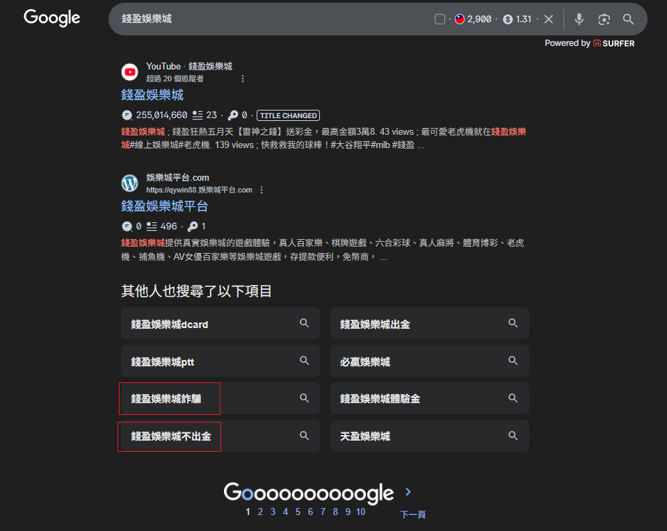Search related query 天盈娛樂城

click(430, 436)
